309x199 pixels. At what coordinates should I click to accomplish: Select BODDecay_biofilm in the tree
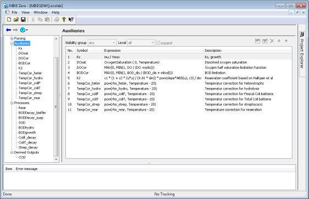coord(32,113)
